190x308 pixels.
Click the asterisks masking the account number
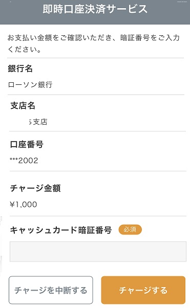(14, 159)
